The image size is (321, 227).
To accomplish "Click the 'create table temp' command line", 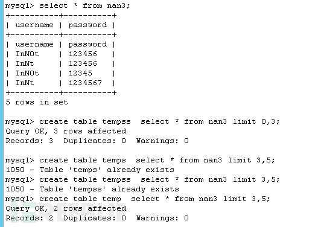I will 138,199.
